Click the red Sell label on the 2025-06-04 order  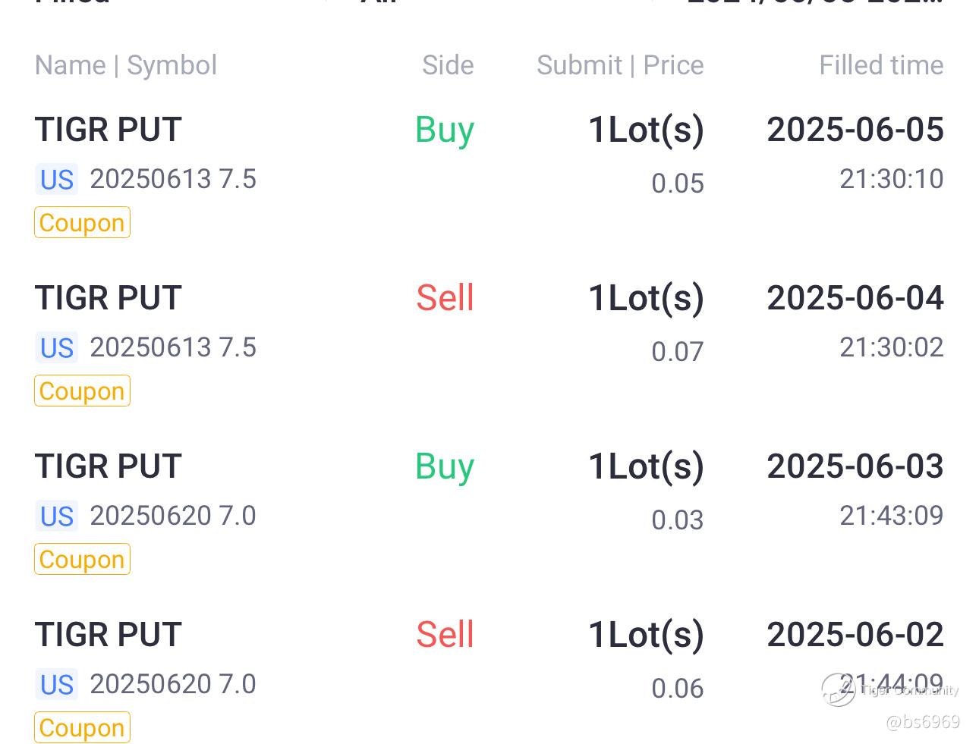click(x=445, y=297)
